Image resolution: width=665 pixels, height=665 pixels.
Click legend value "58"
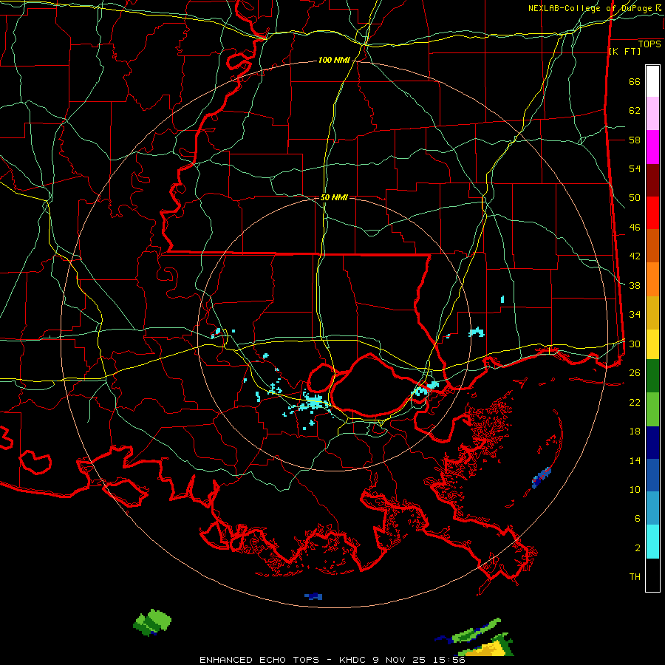pos(635,140)
